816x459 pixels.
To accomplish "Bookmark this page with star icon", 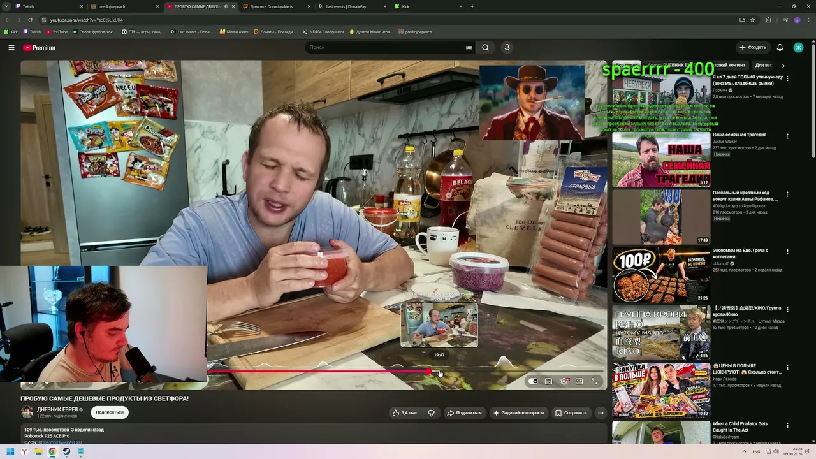I will (x=752, y=20).
